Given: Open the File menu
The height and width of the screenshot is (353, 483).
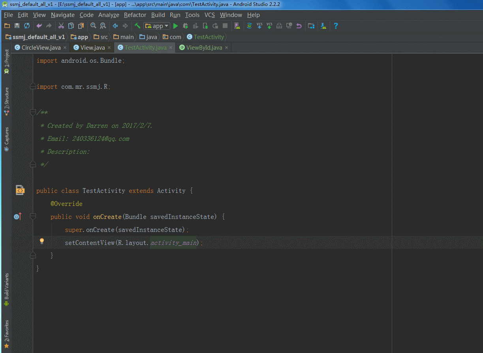Looking at the screenshot, I should [8, 15].
